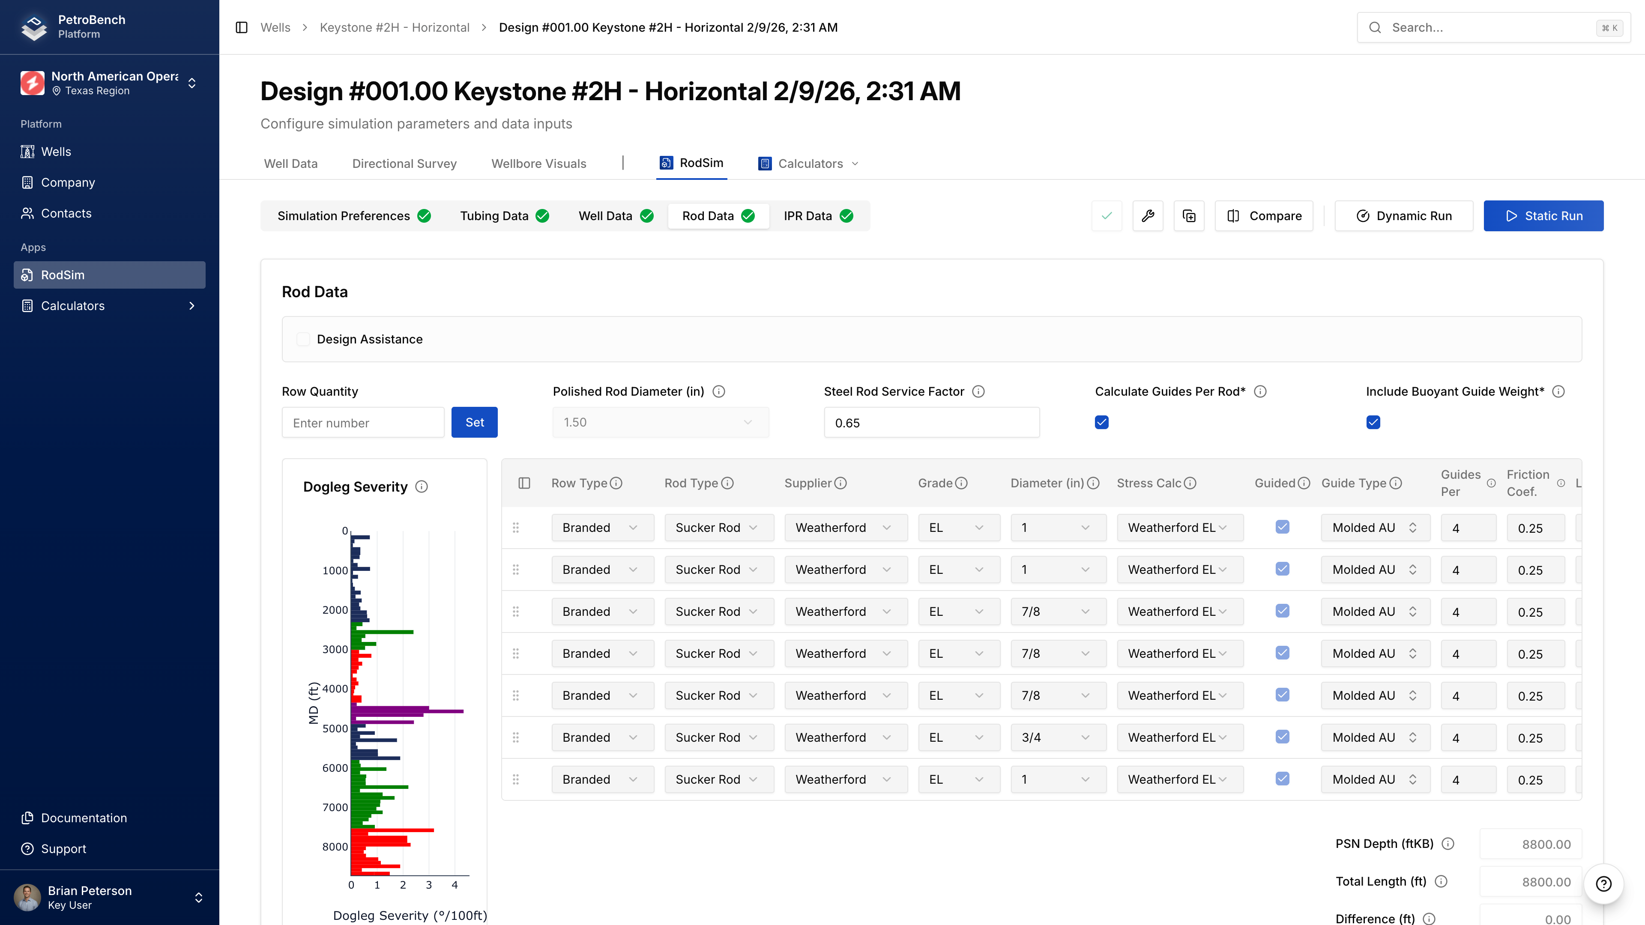Enable the Design Assistance checkbox

coord(303,339)
